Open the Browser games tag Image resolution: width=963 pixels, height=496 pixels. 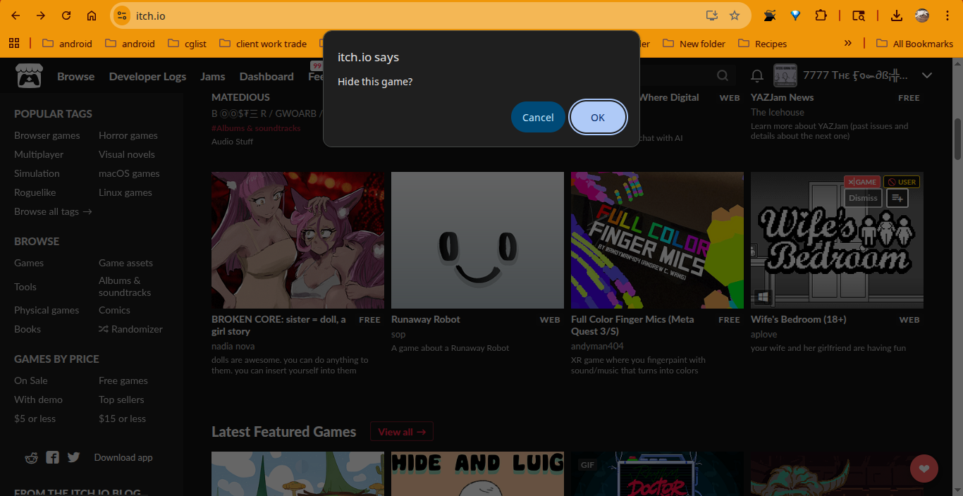pos(47,135)
